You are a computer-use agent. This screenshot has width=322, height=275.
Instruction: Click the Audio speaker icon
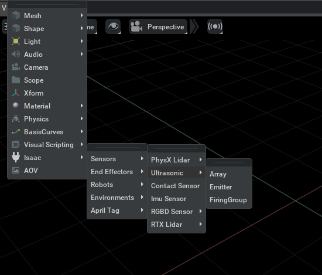click(x=16, y=54)
